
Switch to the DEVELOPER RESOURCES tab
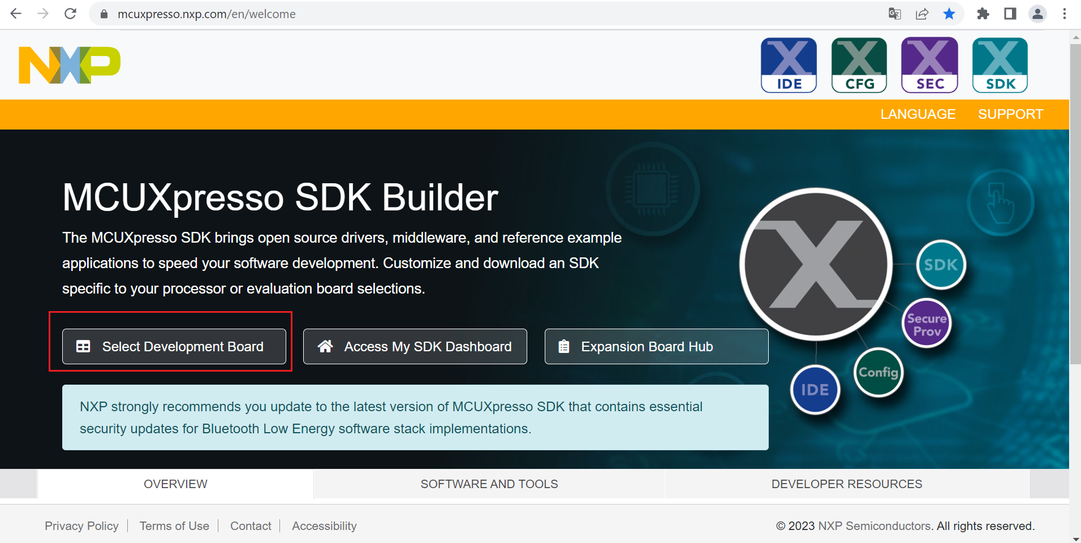click(x=846, y=484)
